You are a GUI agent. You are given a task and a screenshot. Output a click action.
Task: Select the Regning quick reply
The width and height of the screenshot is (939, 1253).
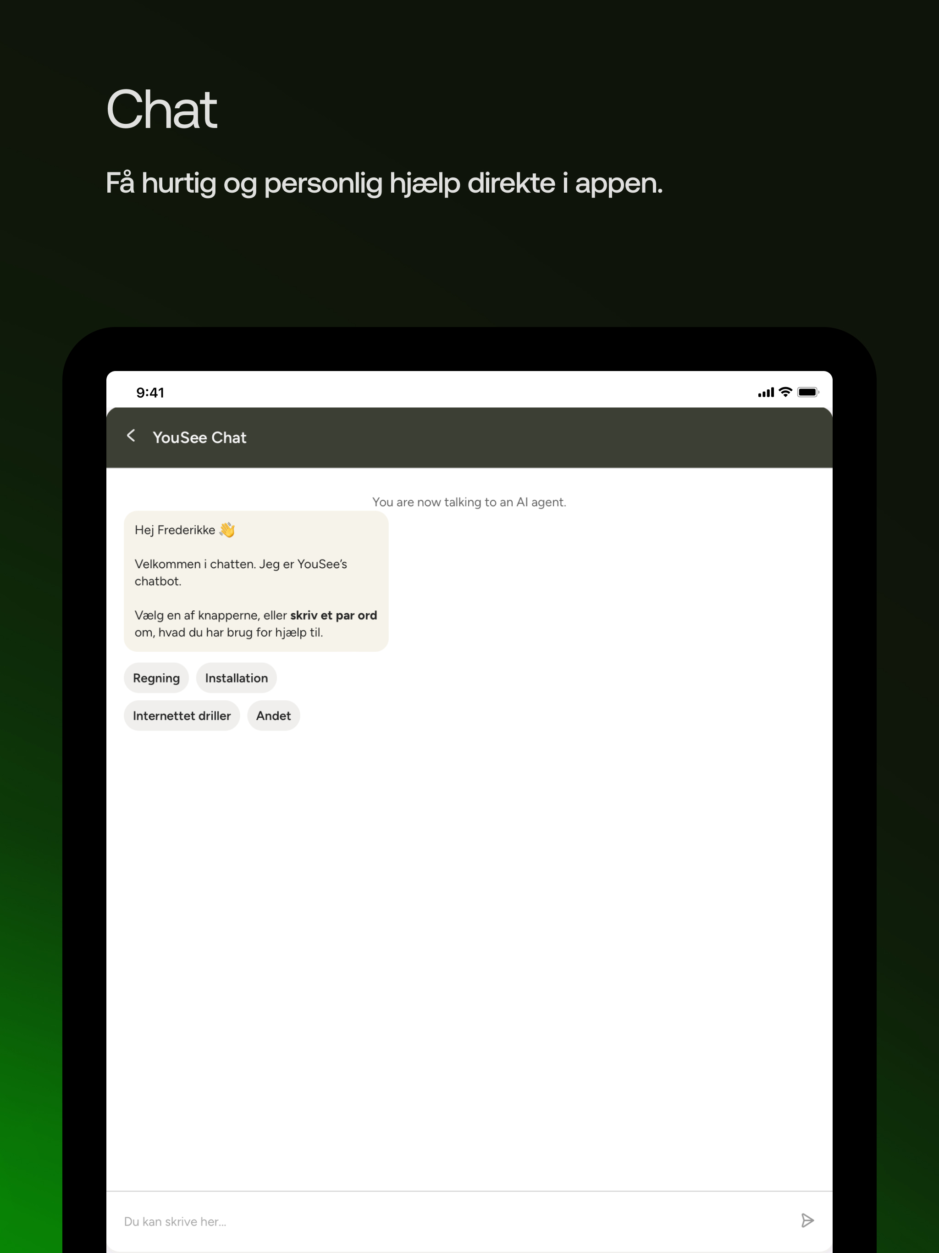[x=156, y=678]
